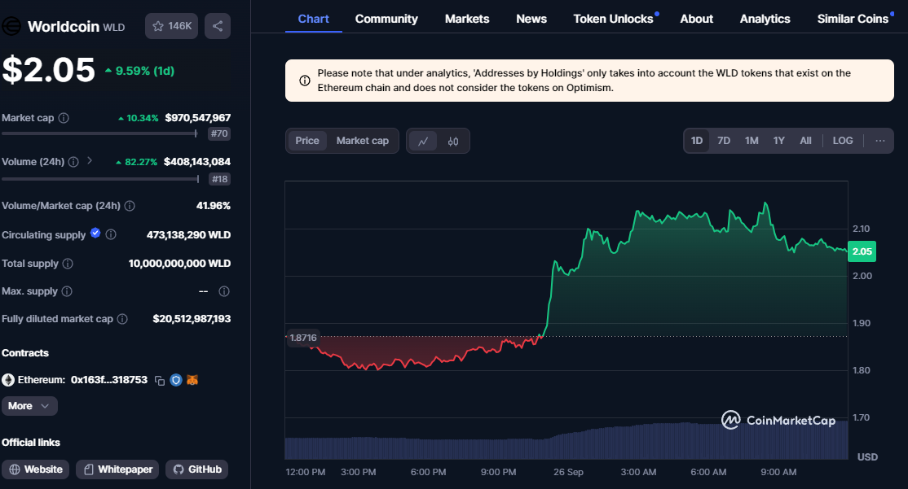The height and width of the screenshot is (489, 908).
Task: Click the 473,138,290 WLD circulating supply value
Action: click(188, 234)
